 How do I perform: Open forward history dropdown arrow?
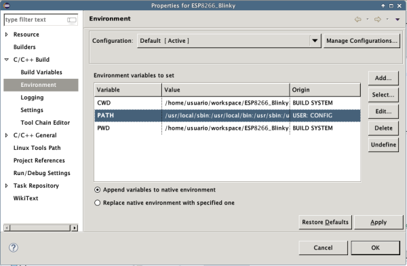tap(387, 19)
